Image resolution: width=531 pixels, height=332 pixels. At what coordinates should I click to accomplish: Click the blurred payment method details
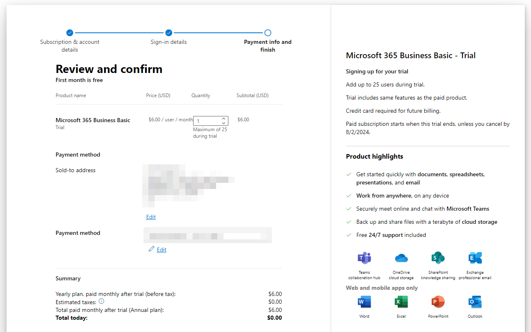point(207,235)
